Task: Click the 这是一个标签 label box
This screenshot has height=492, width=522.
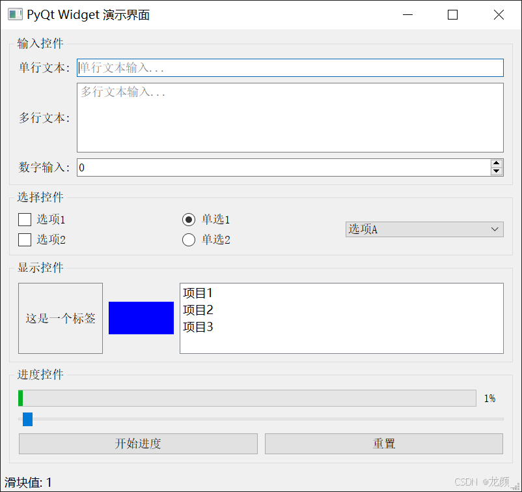Action: (x=61, y=318)
